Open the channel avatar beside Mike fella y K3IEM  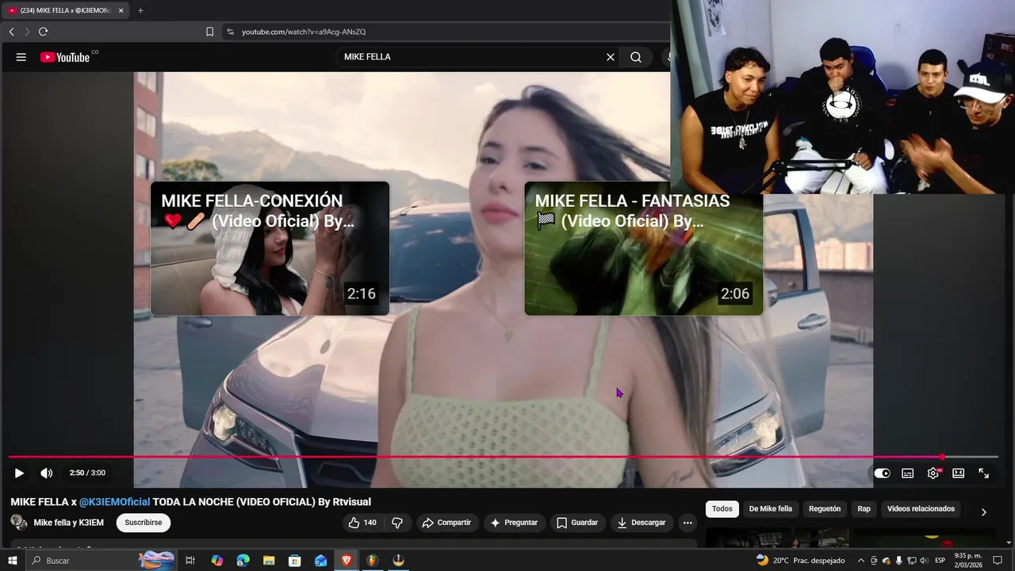click(x=18, y=523)
